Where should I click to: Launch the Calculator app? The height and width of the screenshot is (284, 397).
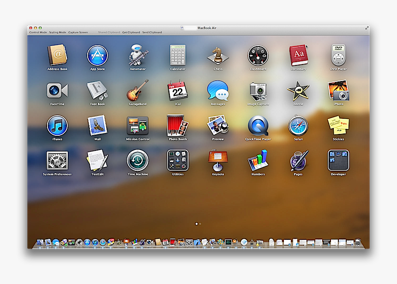point(178,55)
